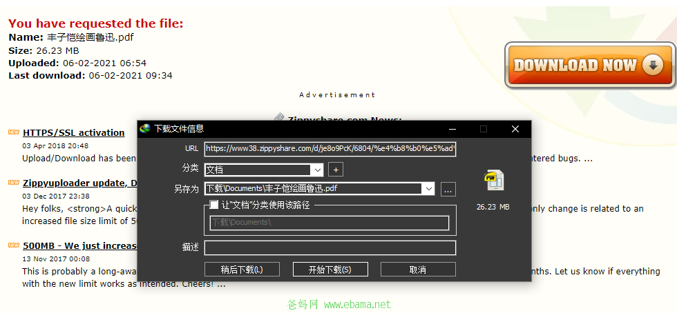
Task: Click the URL input field
Action: 330,149
